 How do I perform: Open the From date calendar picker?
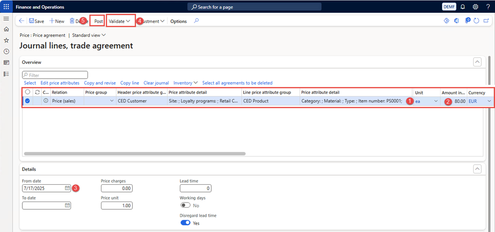[67, 188]
